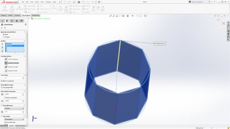Viewport: 230px width, 129px height.
Task: Click the sheet thickness stepper arrows
Action: [x=23, y=94]
